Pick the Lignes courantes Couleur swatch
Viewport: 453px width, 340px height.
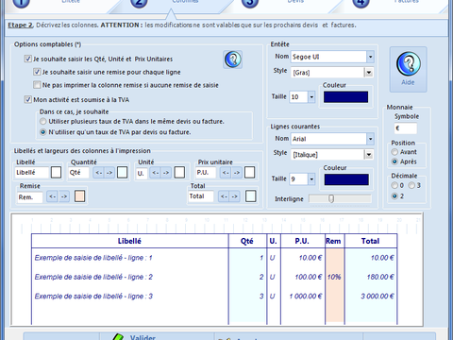(x=346, y=179)
